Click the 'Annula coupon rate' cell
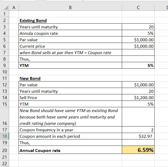Screen dimensions: 168x167 click(70, 33)
